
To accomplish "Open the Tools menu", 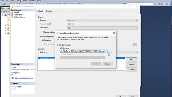I will [x=25, y=1].
